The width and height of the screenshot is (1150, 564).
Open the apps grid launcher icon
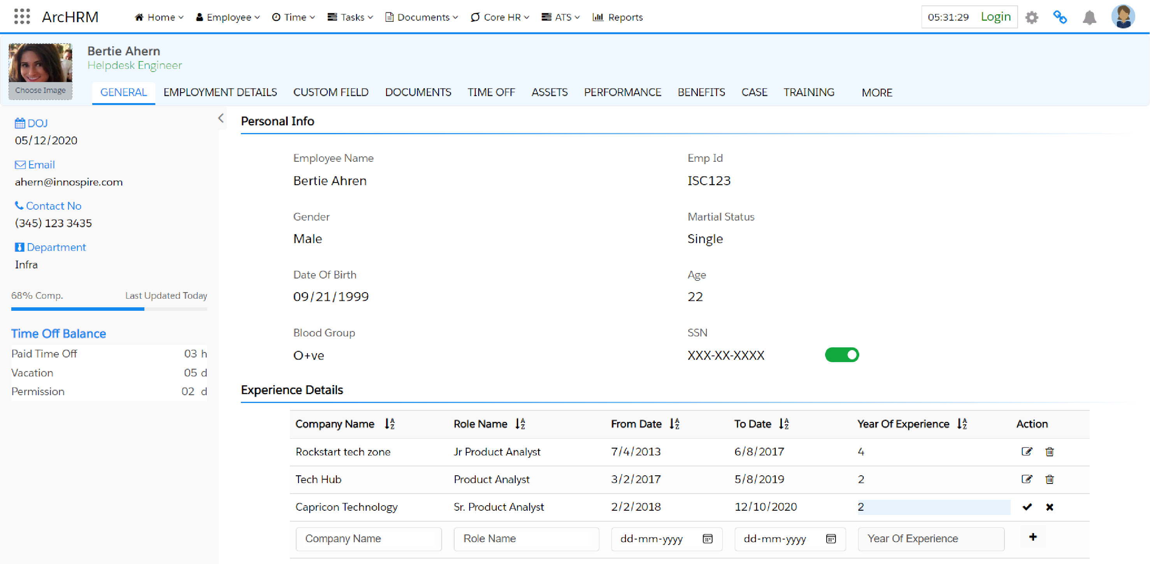pyautogui.click(x=22, y=16)
